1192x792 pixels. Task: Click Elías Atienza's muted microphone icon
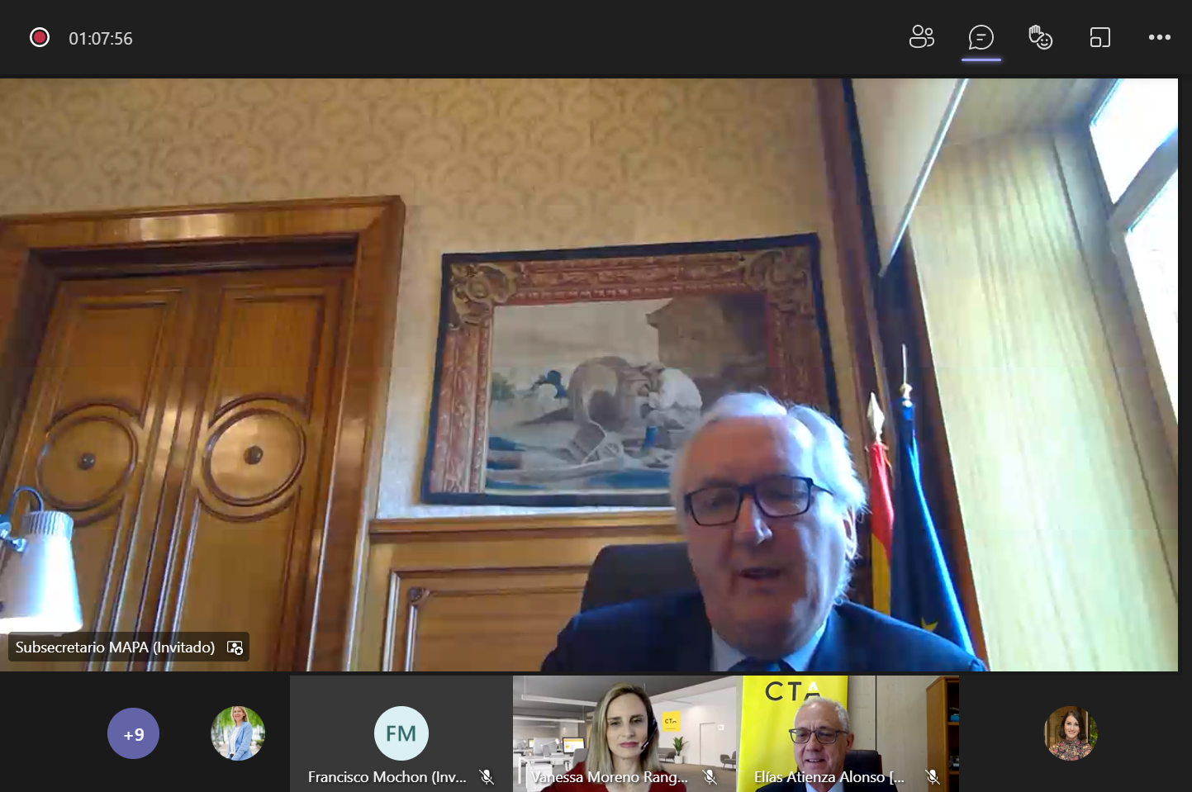[x=933, y=777]
